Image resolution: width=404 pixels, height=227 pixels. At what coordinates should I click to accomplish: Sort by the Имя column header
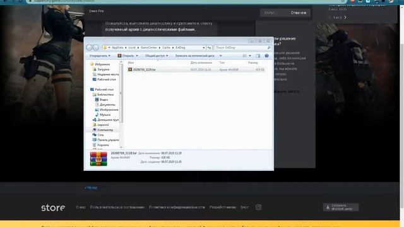[131, 63]
